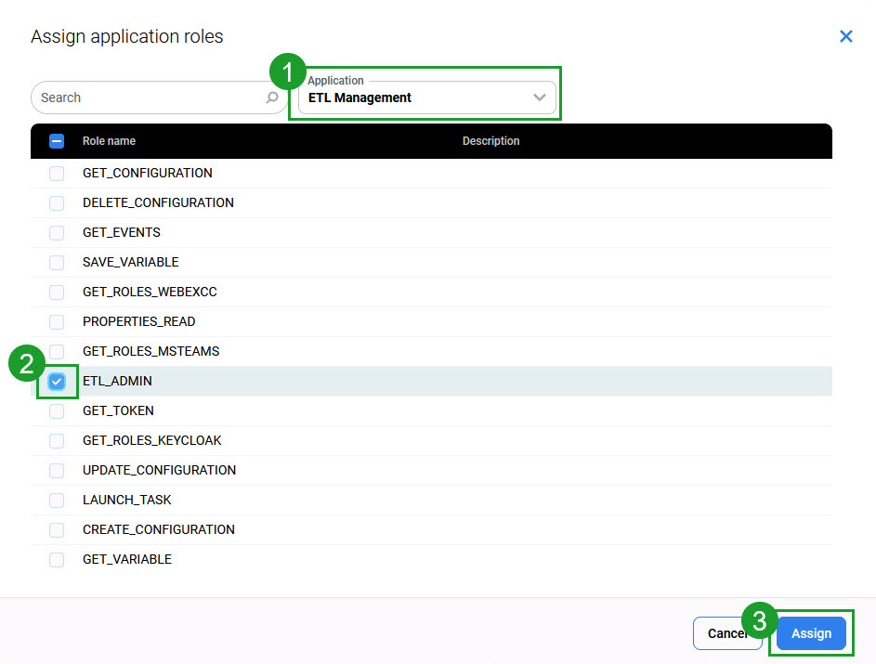
Task: Check the PROPERTIES_READ role checkbox
Action: (57, 321)
